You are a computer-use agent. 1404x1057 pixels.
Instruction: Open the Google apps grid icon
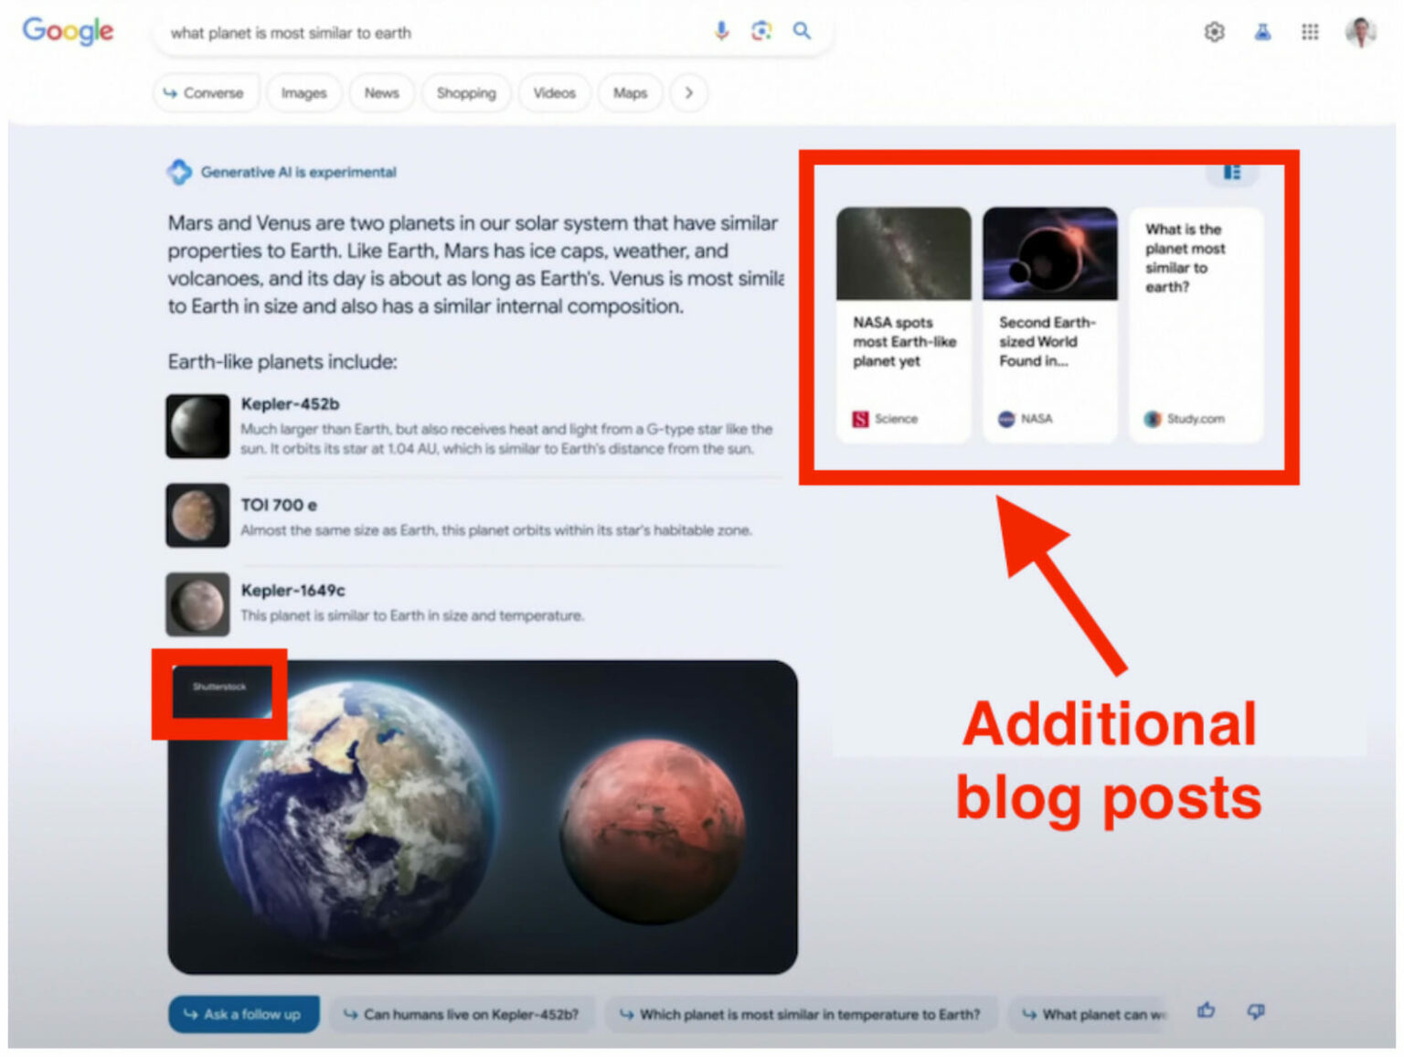tap(1310, 31)
